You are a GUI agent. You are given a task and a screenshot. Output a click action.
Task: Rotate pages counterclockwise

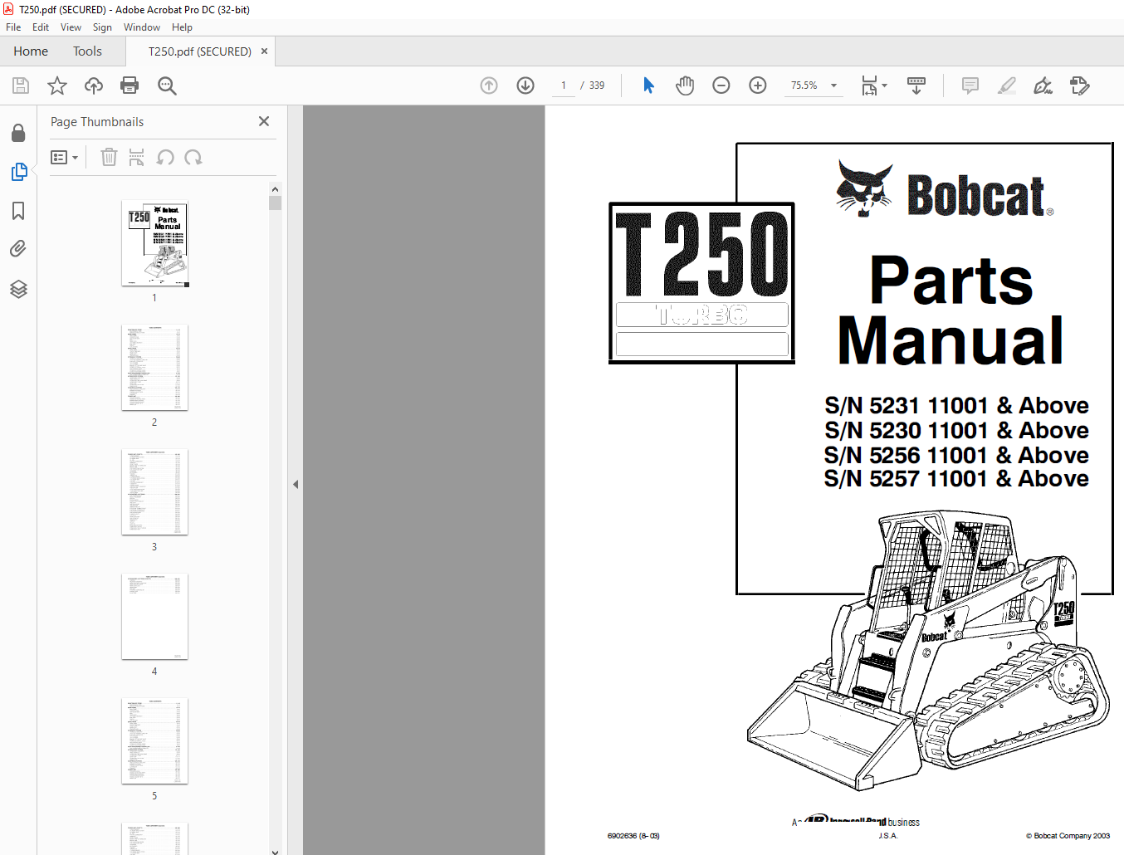tap(165, 157)
